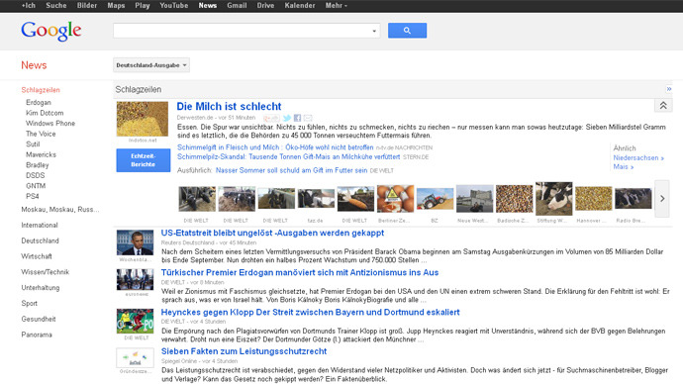Select Kim Dotcom topic in sidebar
Viewport: 683px width, 384px height.
[x=45, y=113]
